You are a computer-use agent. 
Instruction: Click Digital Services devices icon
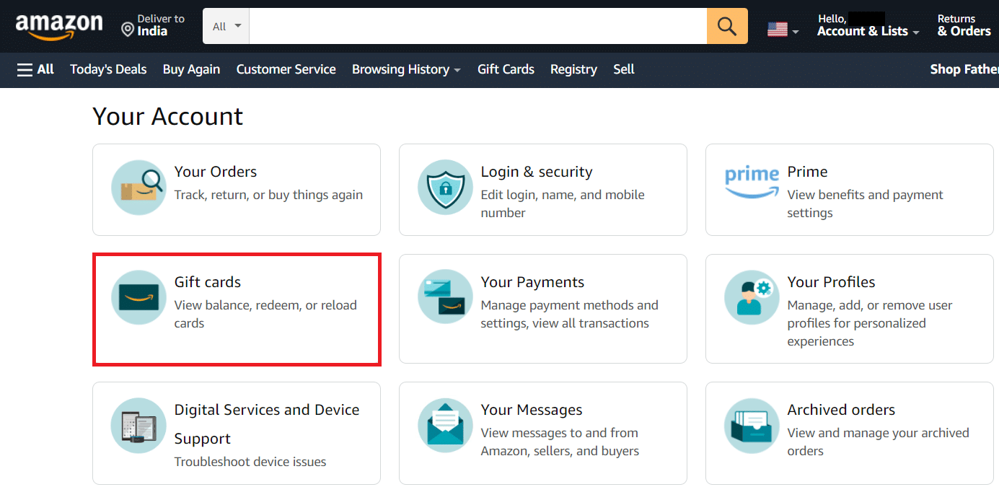138,425
